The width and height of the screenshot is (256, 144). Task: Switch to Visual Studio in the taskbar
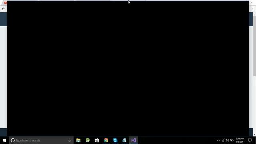pos(134,140)
